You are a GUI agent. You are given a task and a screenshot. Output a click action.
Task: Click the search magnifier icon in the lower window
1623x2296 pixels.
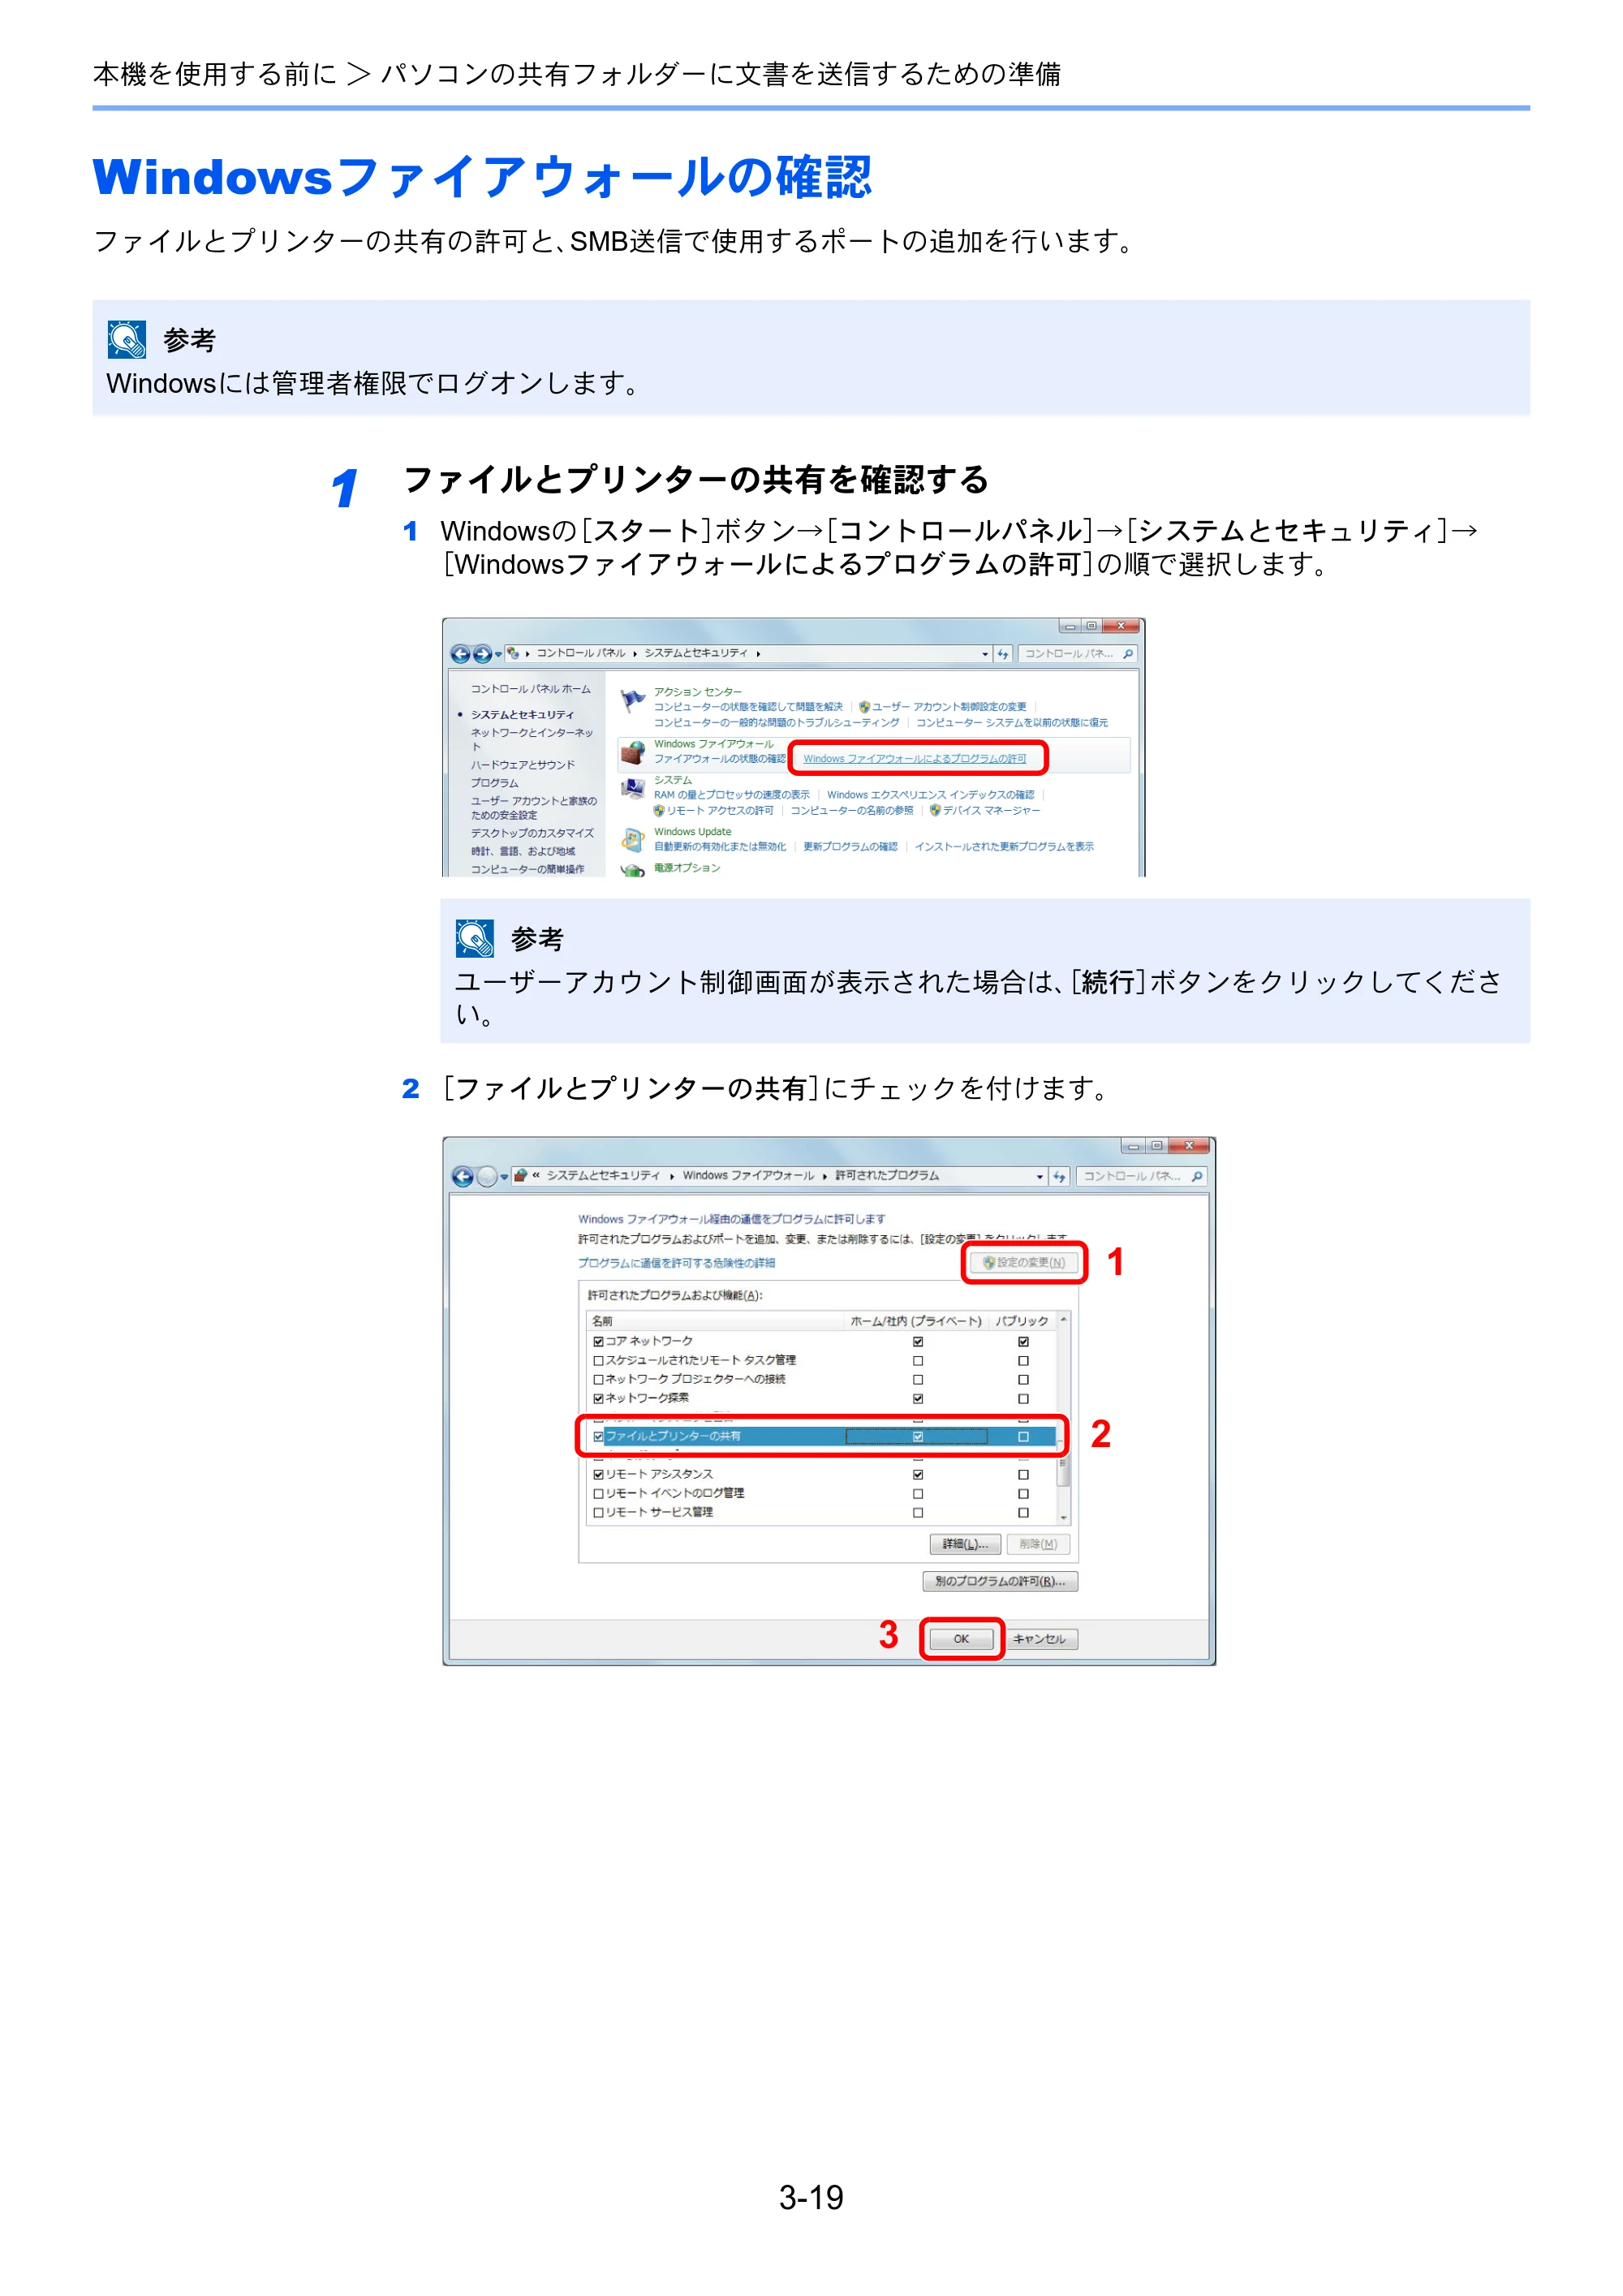click(x=1197, y=1176)
